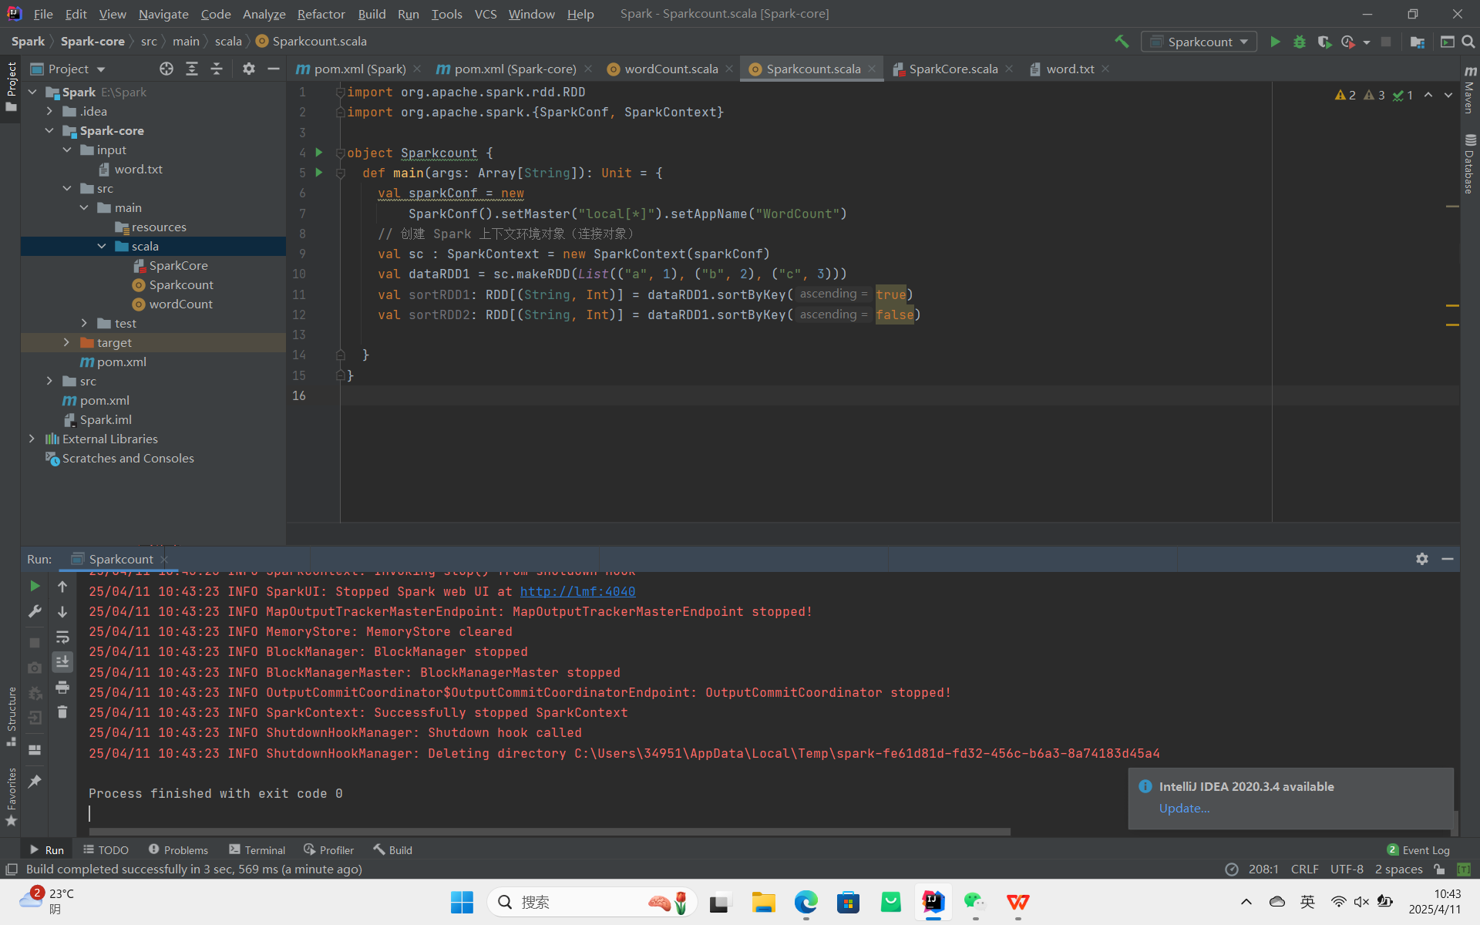
Task: Click the Clear All trash icon in Run panel
Action: (x=62, y=712)
